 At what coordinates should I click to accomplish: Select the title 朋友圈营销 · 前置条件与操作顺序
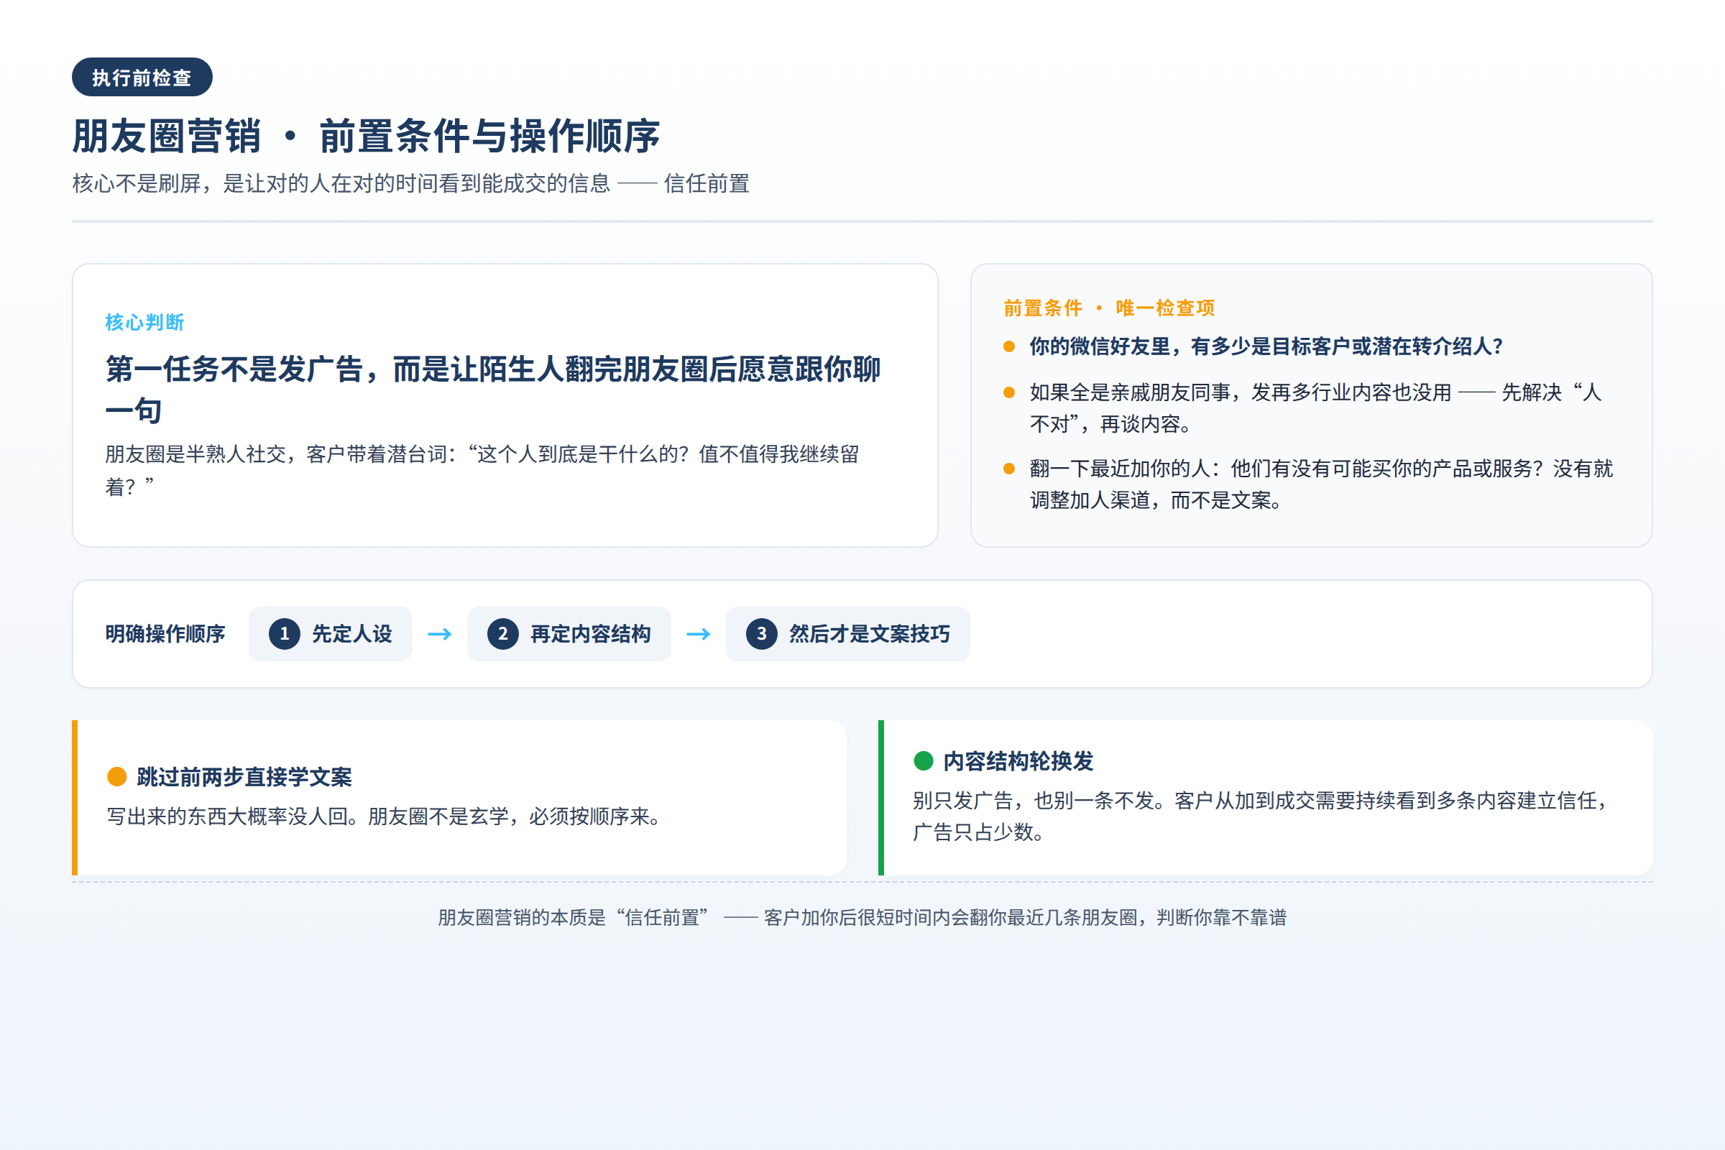[366, 137]
